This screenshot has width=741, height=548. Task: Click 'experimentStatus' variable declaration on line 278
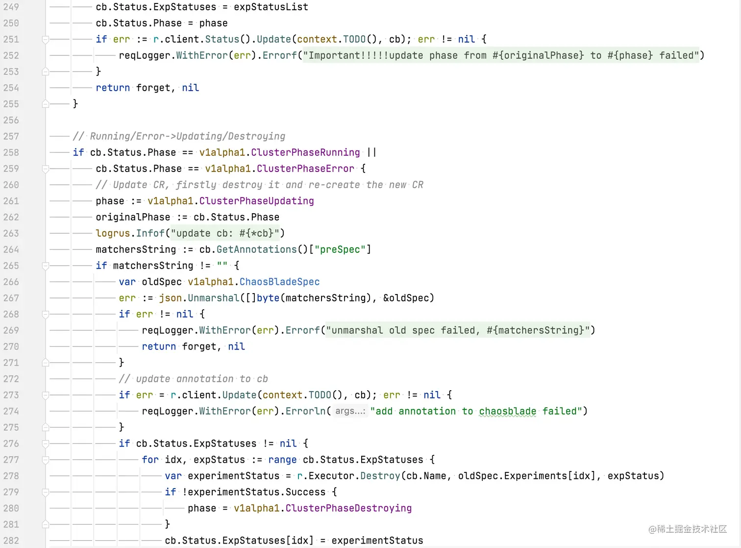pos(233,476)
